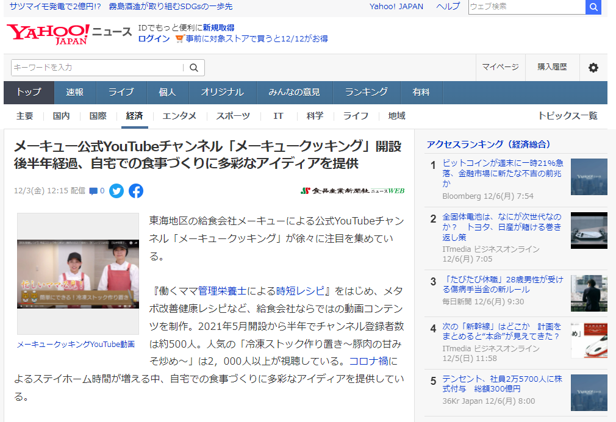Image resolution: width=616 pixels, height=422 pixels.
Task: Open the IT category
Action: pyautogui.click(x=278, y=116)
